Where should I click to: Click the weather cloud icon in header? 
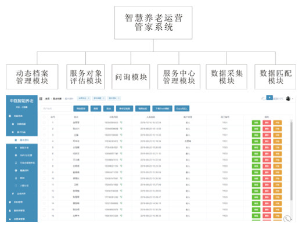(x=263, y=99)
